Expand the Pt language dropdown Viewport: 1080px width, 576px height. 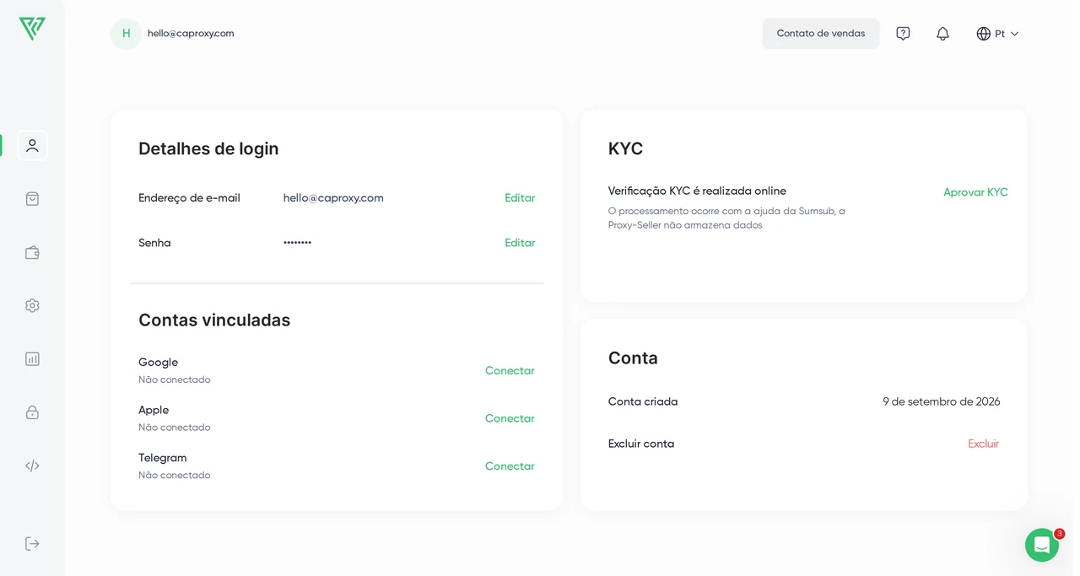pos(997,34)
